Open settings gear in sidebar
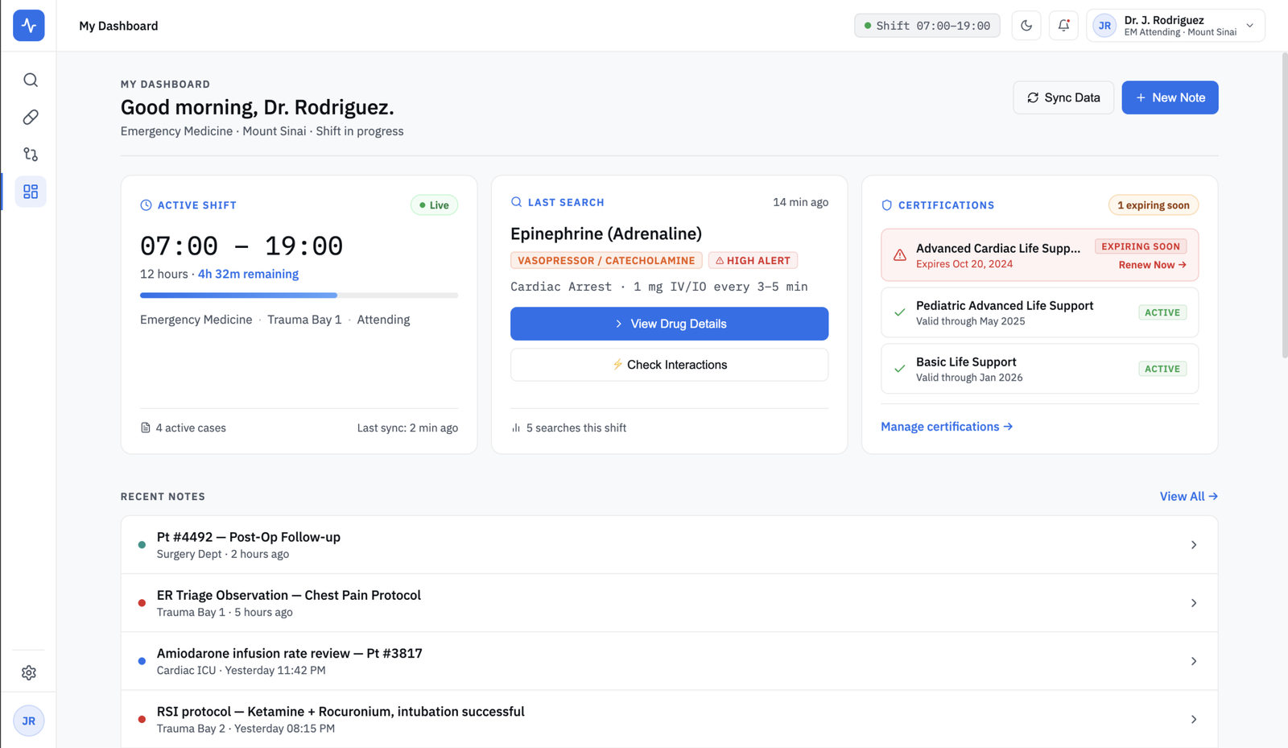Screen dimensions: 1288x748 pos(29,672)
